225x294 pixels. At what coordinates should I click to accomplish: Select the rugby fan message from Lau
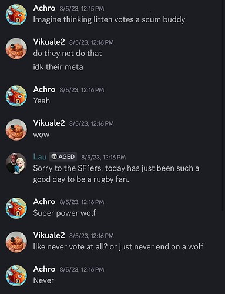pos(116,174)
